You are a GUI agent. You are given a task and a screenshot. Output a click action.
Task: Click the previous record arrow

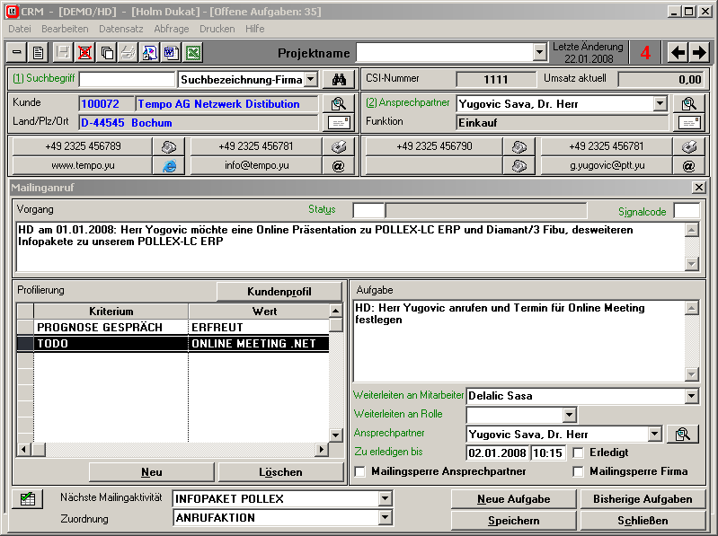(678, 52)
